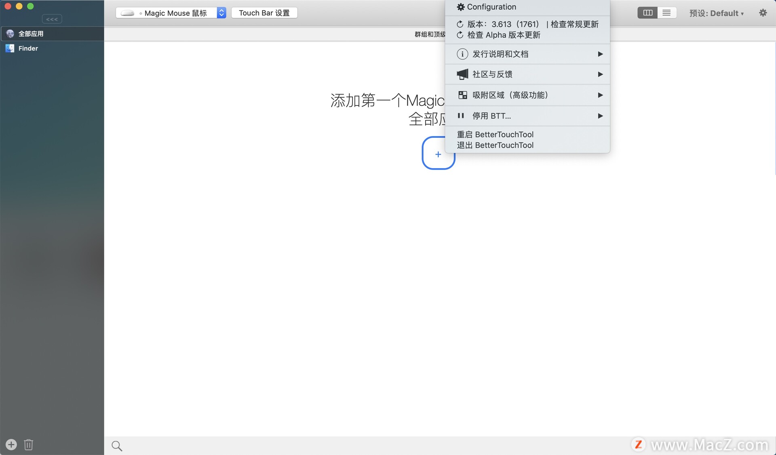776x455 pixels.
Task: Click the info icon beside 发行说明和文档
Action: (462, 54)
